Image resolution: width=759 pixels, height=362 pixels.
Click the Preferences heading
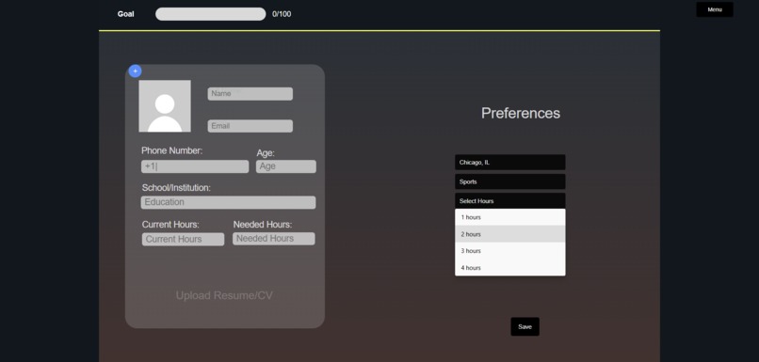pos(521,113)
